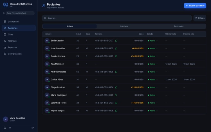This screenshot has width=211, height=132.
Task: Open Configuración from the sidebar
Action: click(19, 54)
